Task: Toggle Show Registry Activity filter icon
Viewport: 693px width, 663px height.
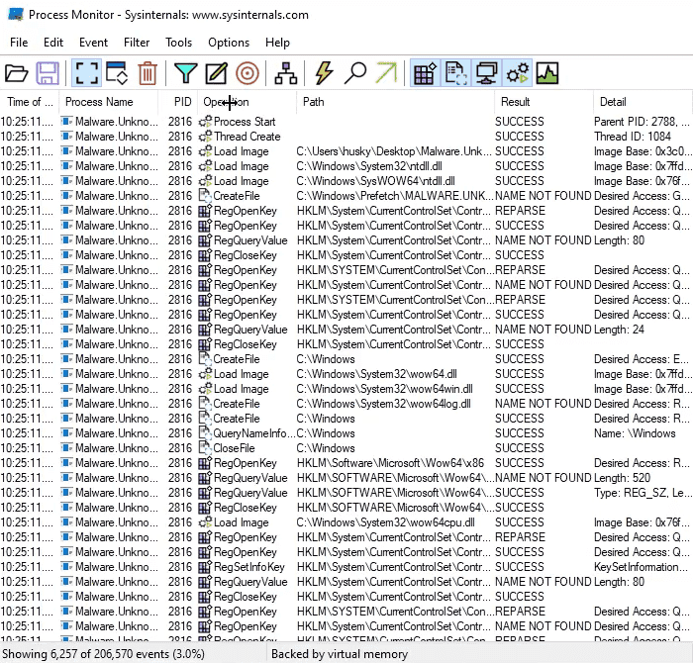Action: pos(425,73)
